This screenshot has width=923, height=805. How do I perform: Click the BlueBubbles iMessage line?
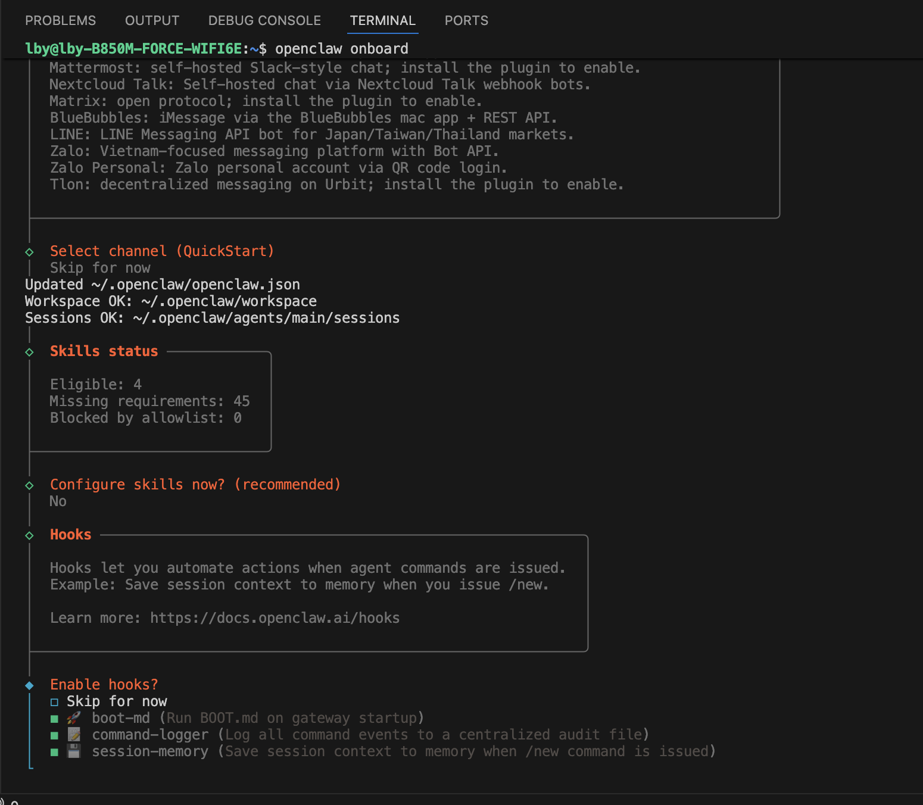tap(304, 118)
